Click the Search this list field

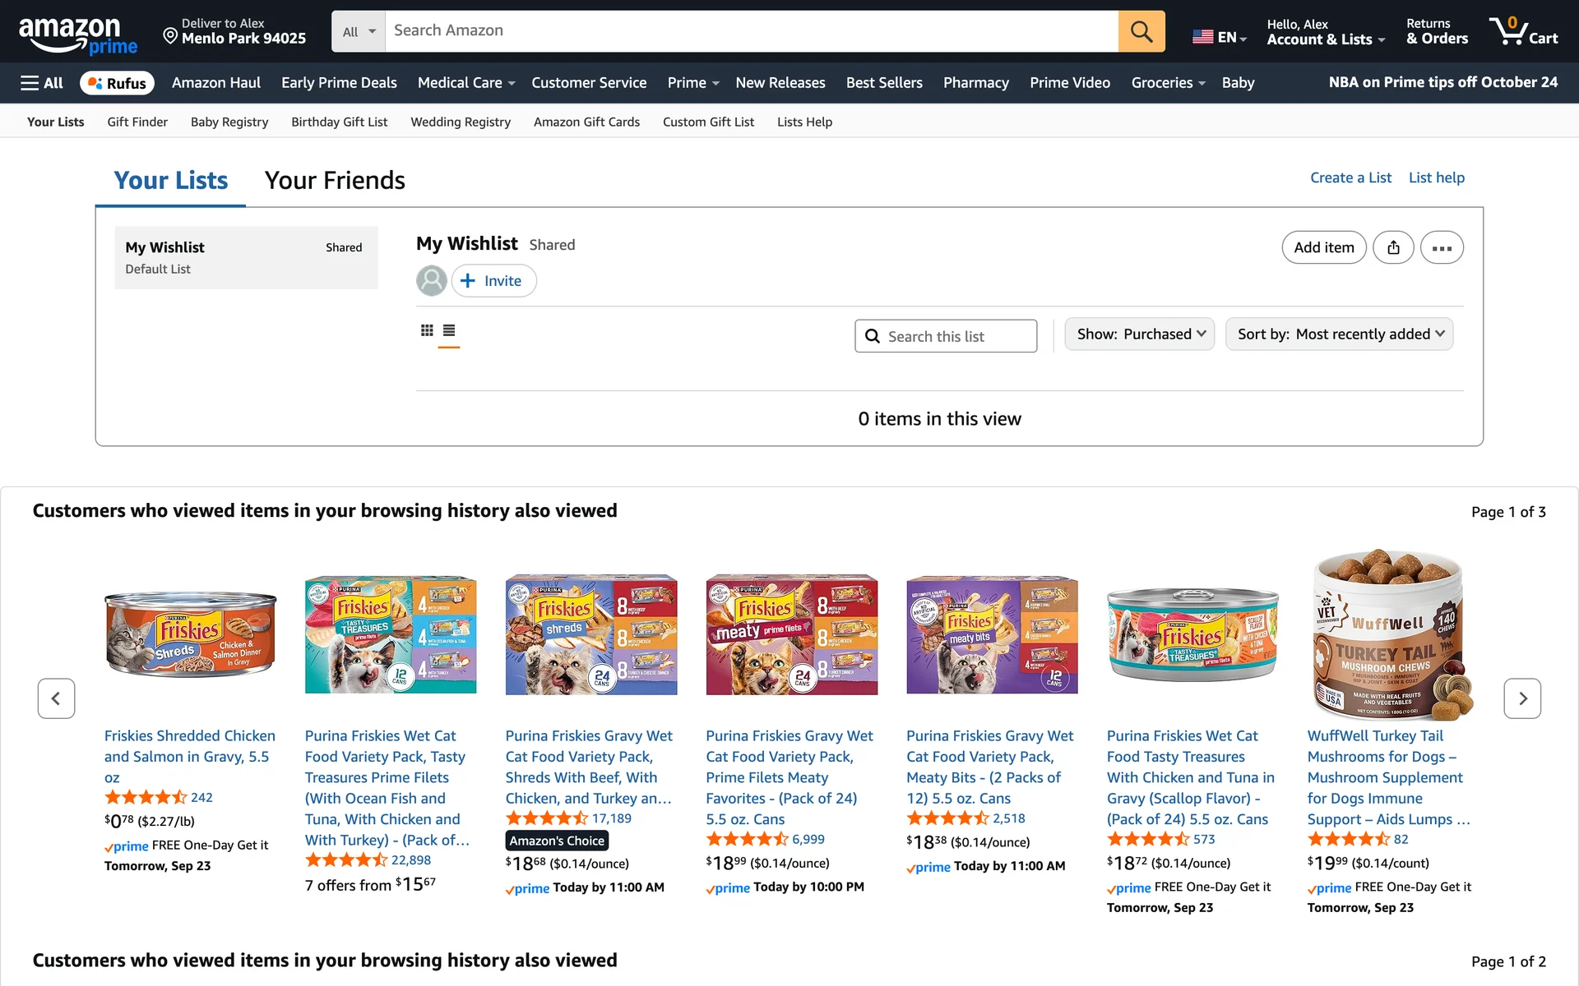click(x=946, y=336)
